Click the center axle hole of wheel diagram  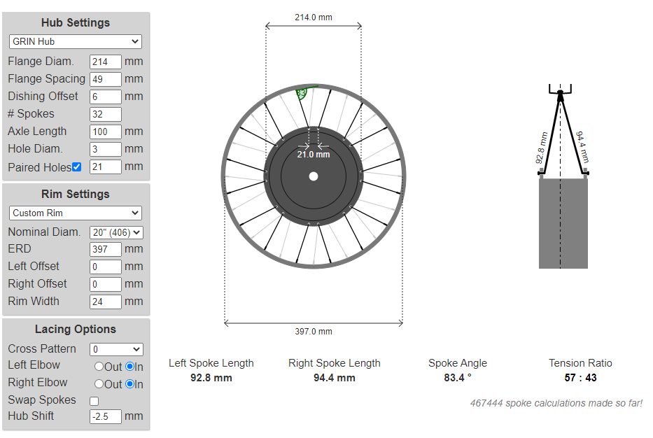click(x=314, y=176)
